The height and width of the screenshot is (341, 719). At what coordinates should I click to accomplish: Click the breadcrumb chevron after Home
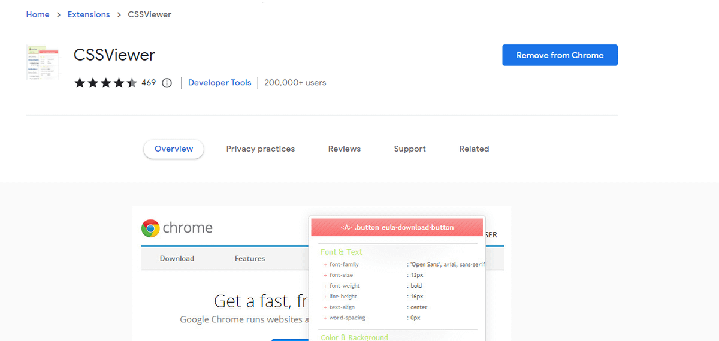pyautogui.click(x=59, y=15)
